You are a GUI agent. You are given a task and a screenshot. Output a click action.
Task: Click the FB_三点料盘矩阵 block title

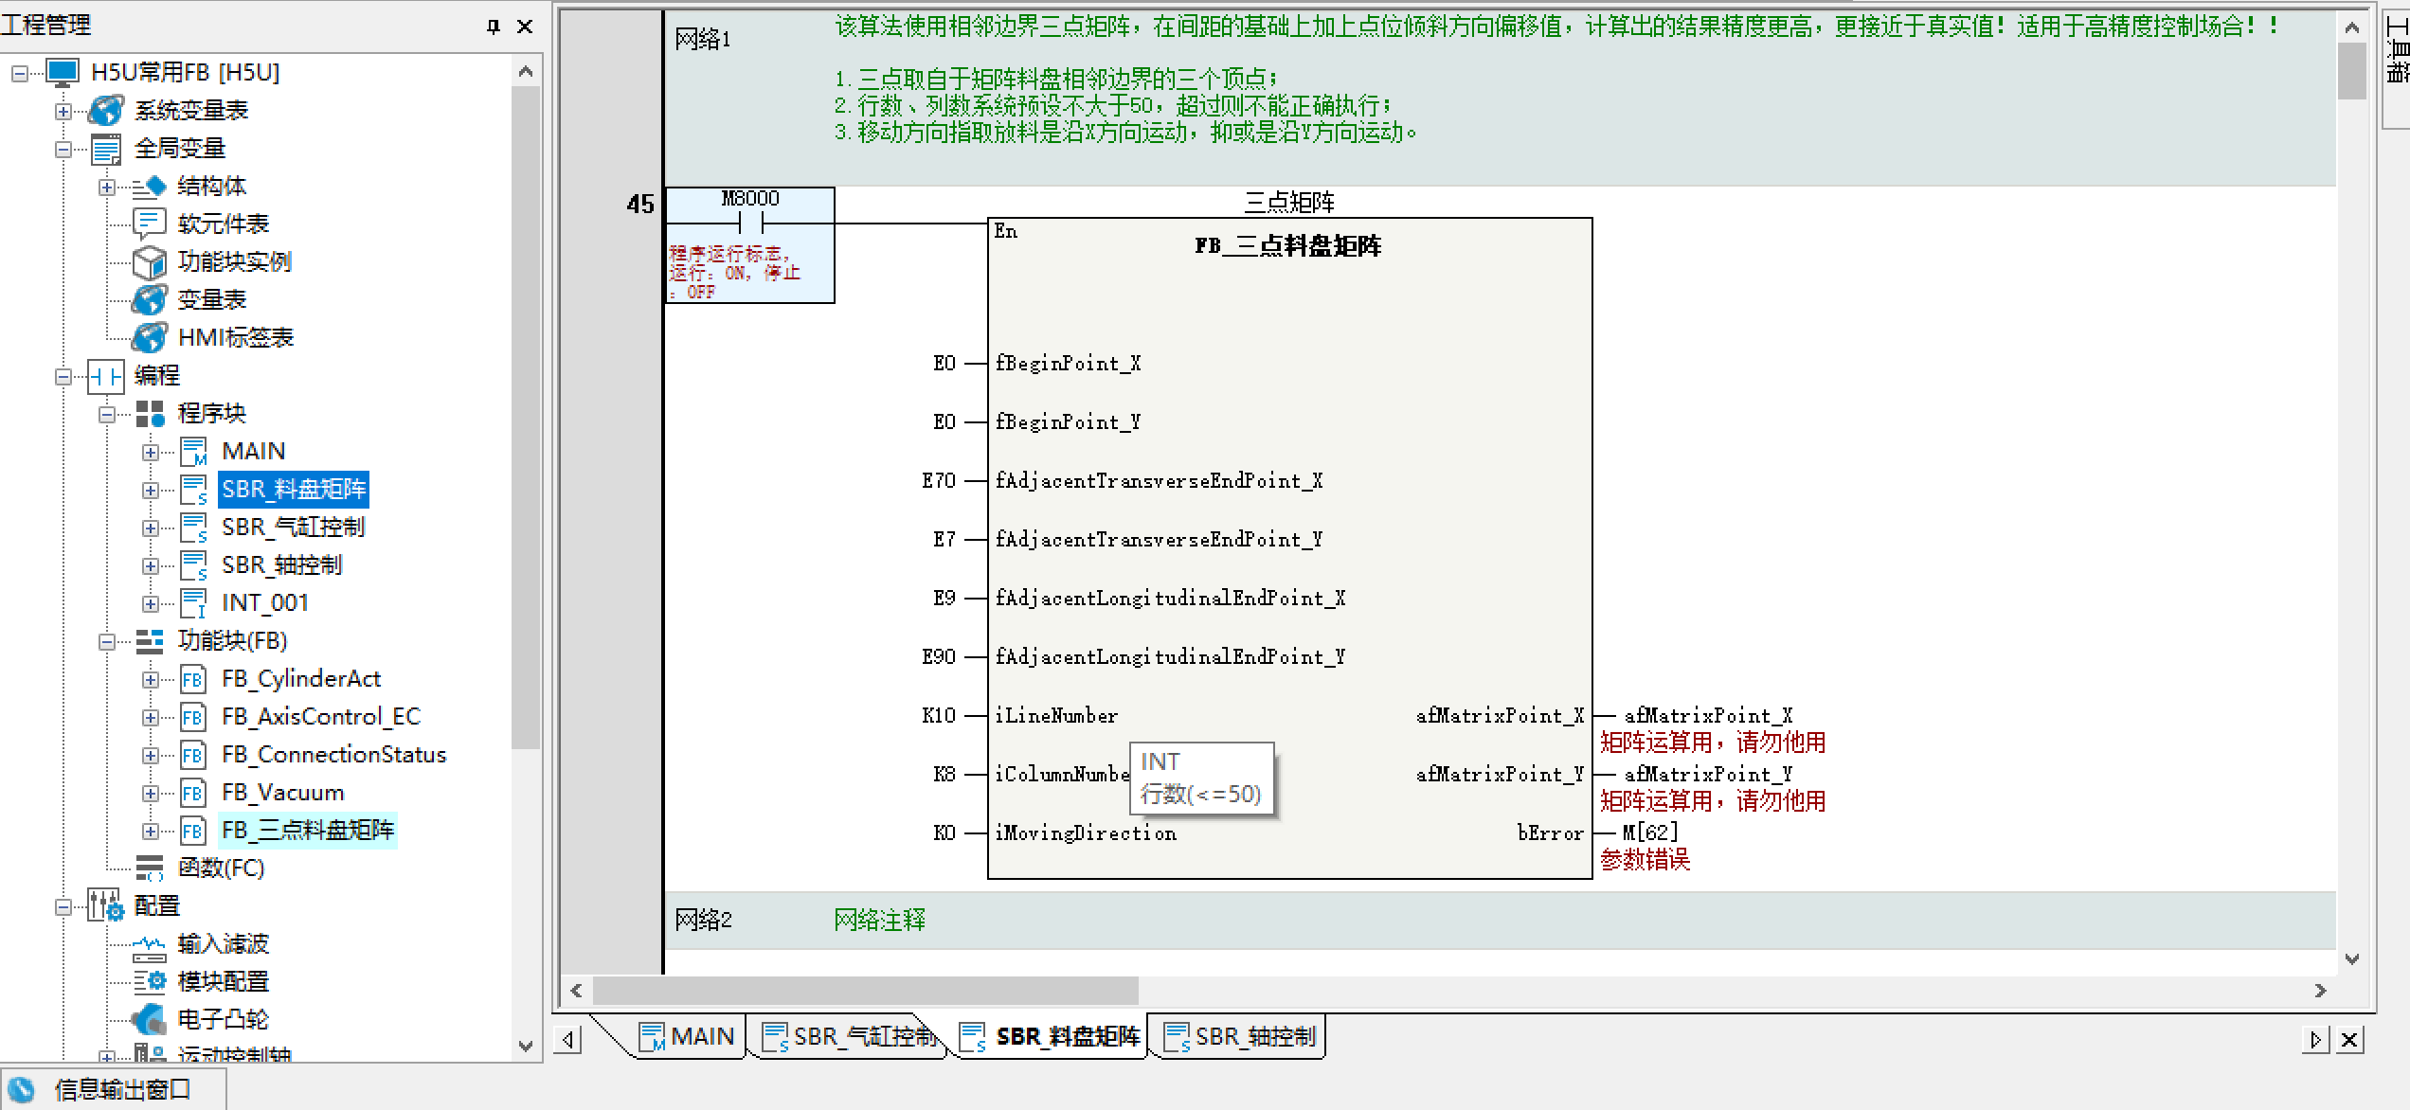coord(1288,246)
